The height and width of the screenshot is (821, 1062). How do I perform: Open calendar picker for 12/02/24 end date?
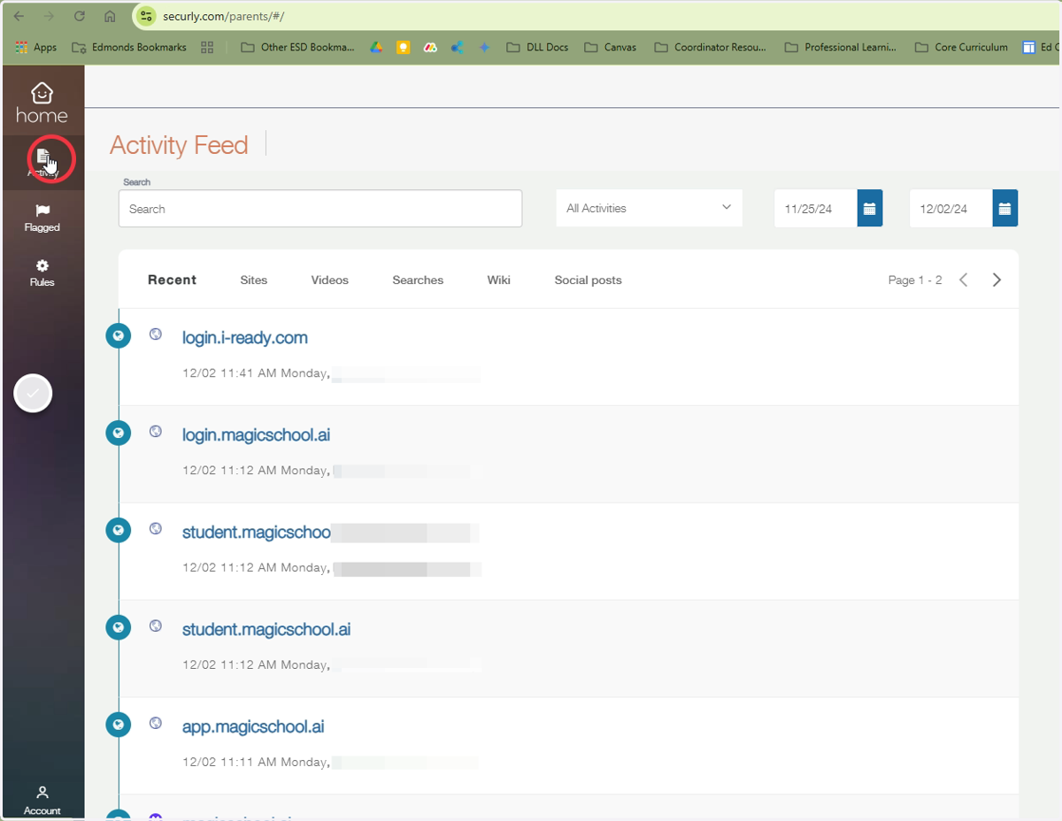[x=1005, y=209]
